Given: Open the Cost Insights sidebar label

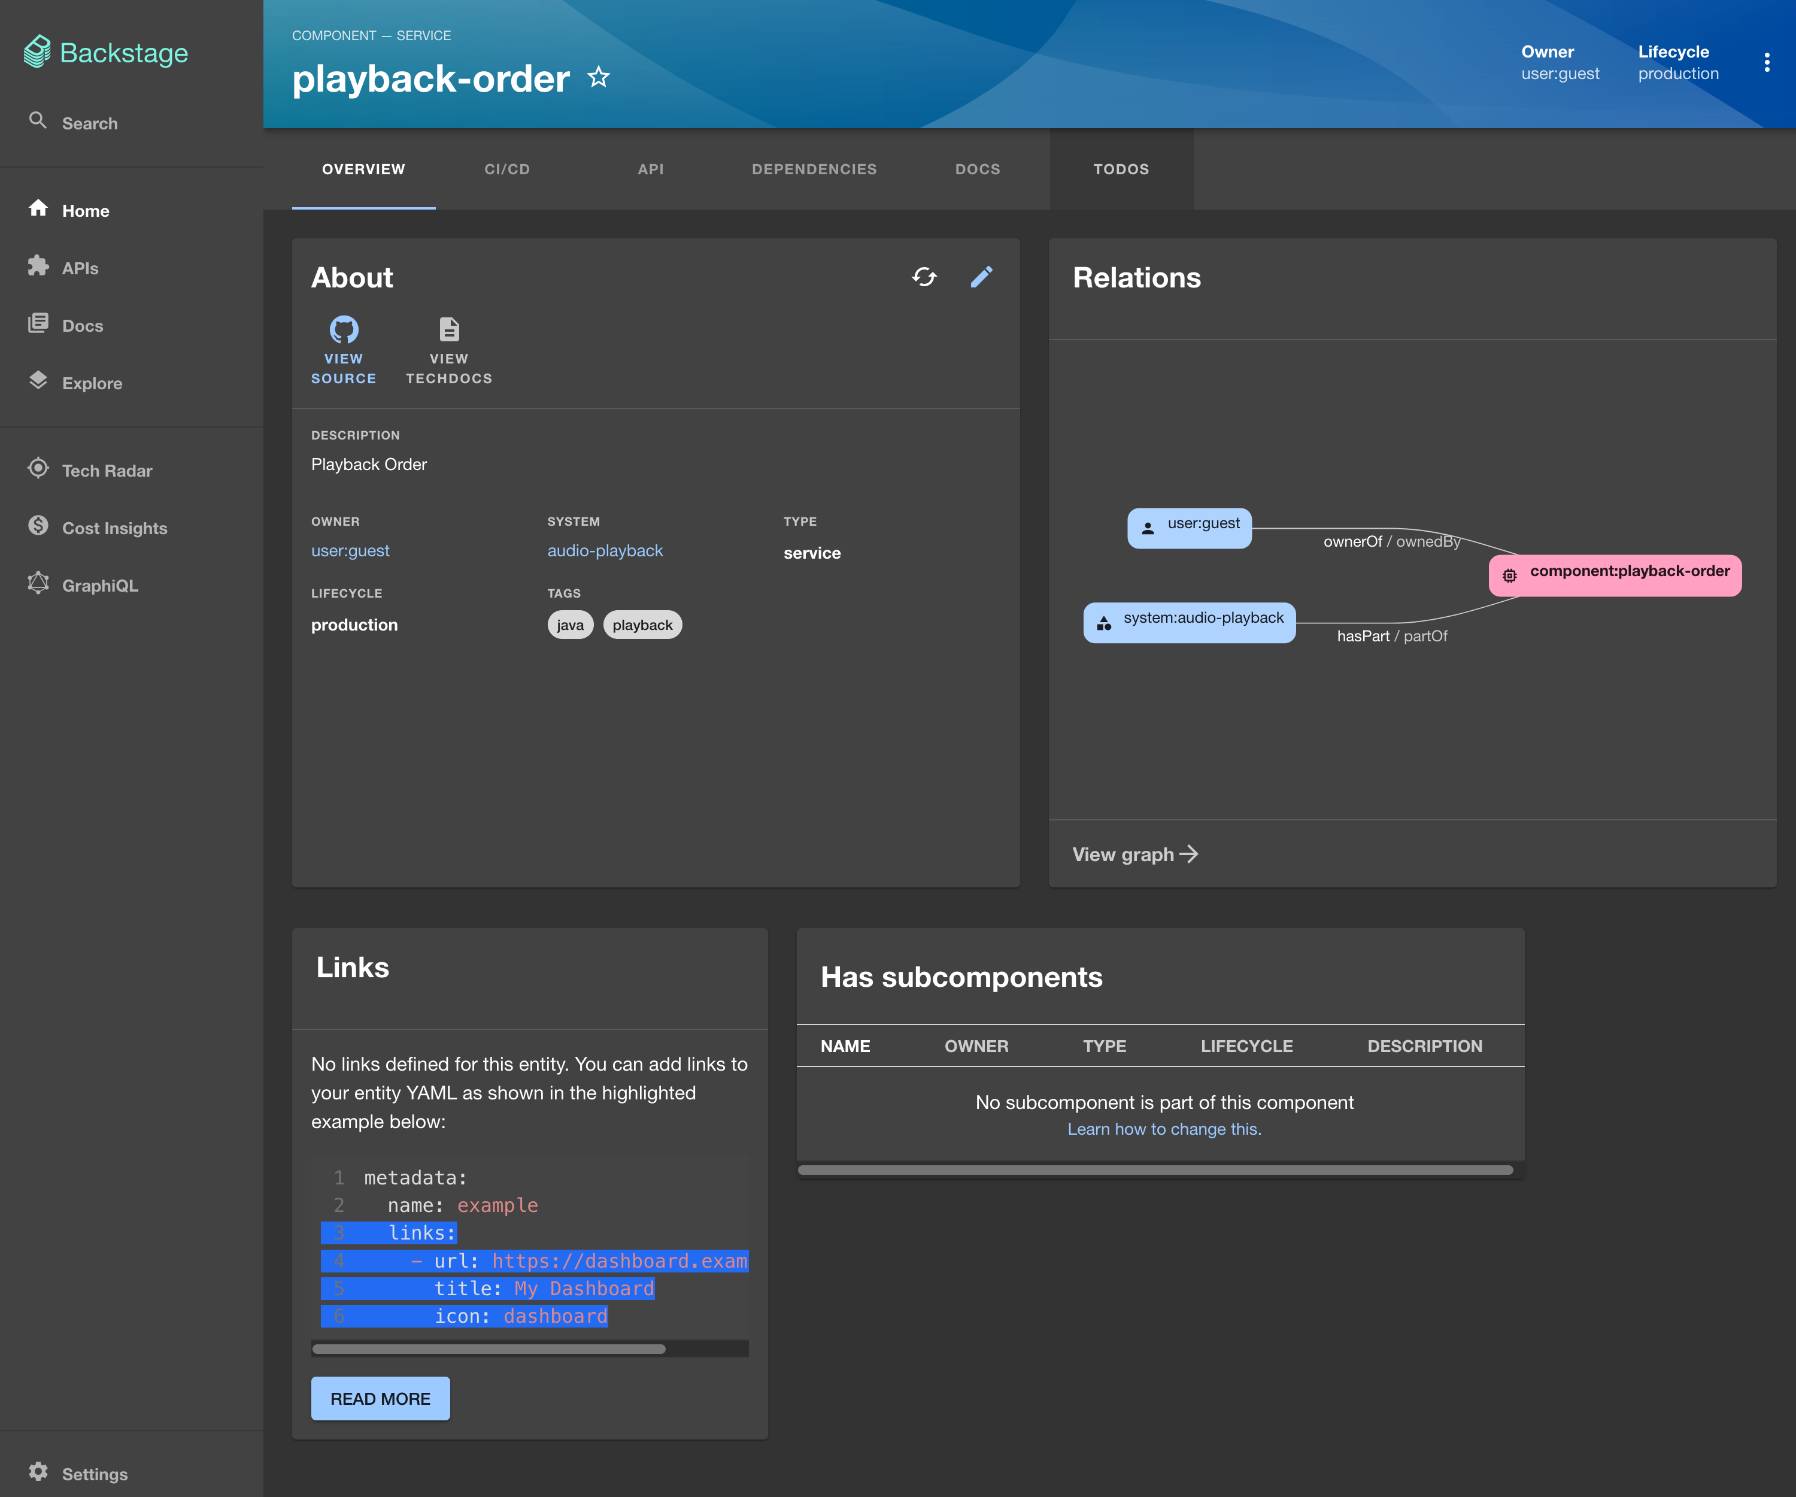Looking at the screenshot, I should click(114, 528).
